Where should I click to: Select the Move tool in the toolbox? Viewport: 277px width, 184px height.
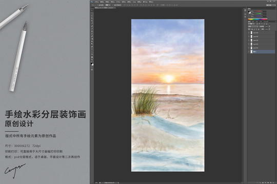92,11
